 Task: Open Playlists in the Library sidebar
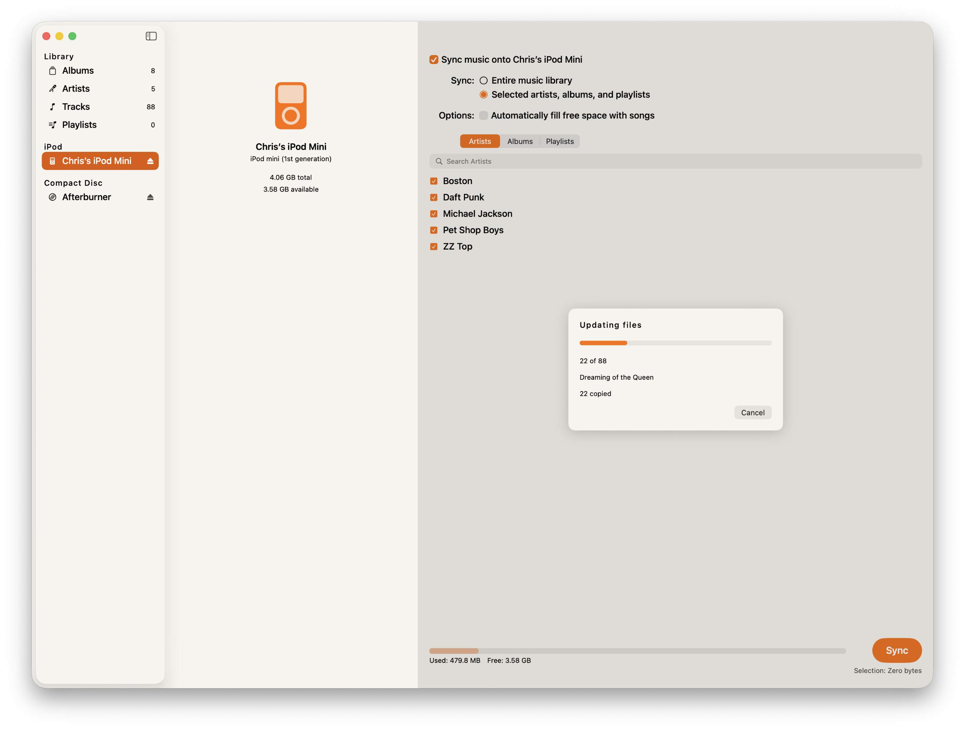coord(100,125)
